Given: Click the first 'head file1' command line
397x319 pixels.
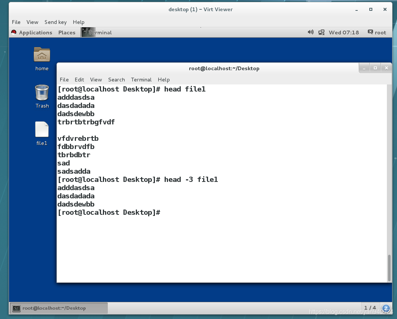Looking at the screenshot, I should (132, 89).
